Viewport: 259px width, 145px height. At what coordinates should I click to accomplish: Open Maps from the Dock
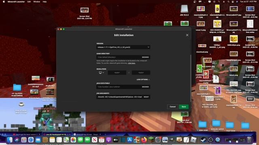(x=66, y=140)
